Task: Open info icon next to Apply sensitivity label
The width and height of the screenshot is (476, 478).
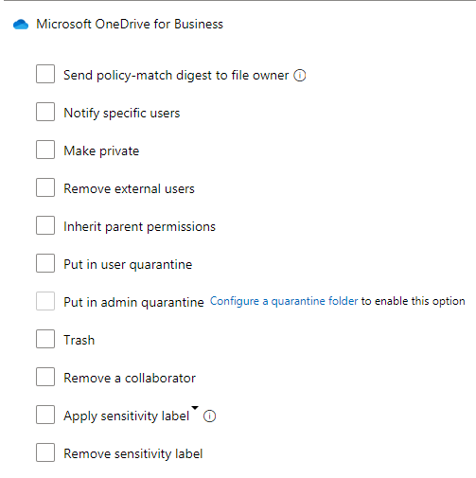Action: tap(209, 416)
